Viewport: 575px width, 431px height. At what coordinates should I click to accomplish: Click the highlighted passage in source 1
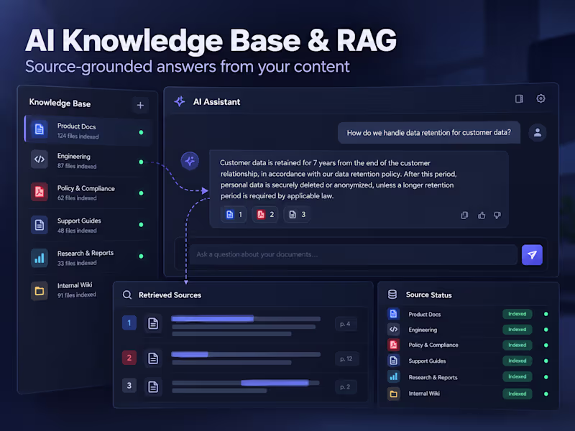212,318
